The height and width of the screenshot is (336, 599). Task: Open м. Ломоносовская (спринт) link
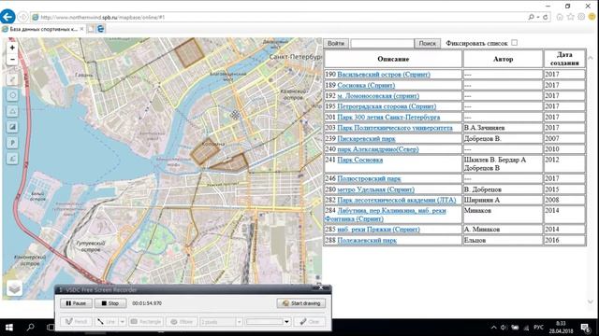[x=378, y=95]
